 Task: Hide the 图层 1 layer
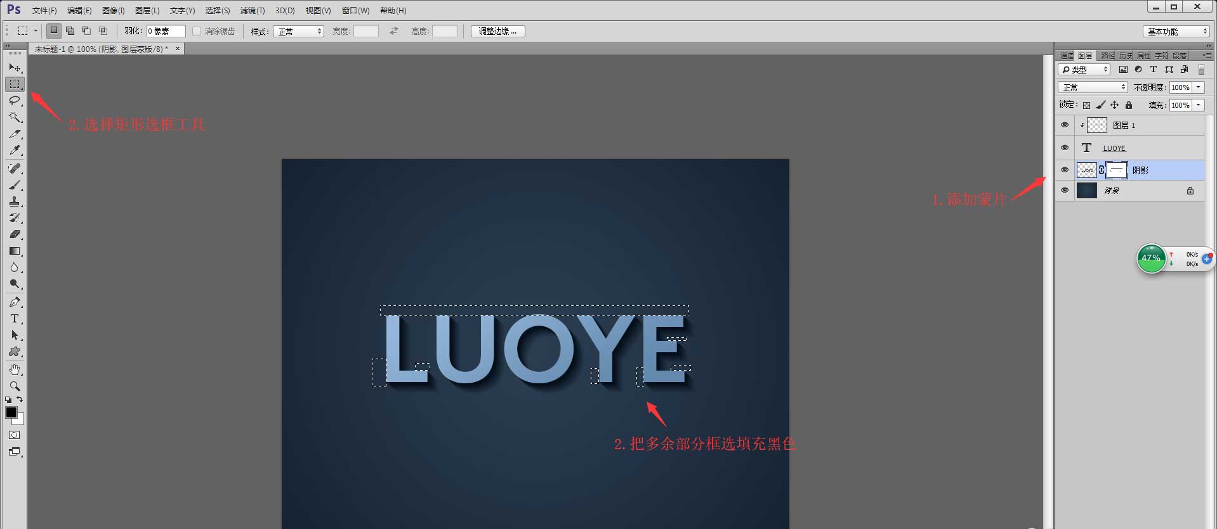[x=1065, y=125]
